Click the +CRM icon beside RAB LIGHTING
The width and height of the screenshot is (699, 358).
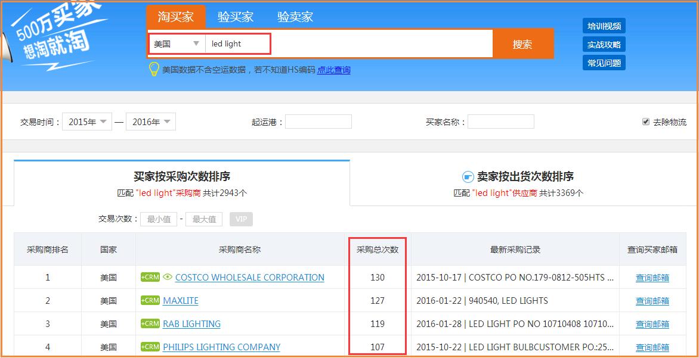pos(150,323)
